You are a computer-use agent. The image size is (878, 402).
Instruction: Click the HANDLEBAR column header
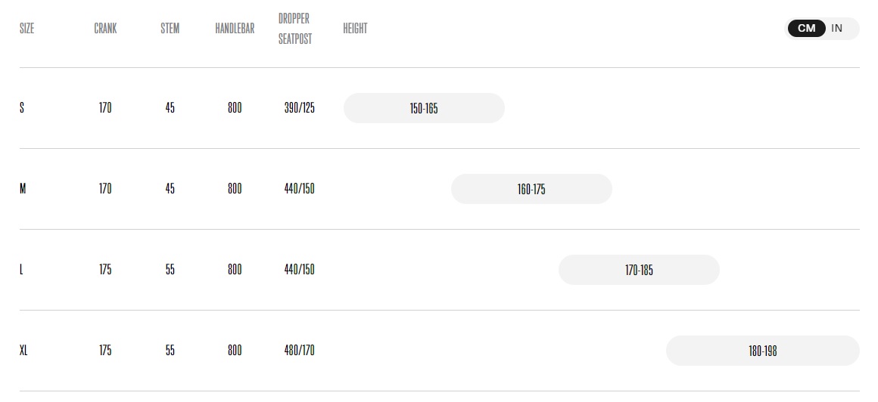235,29
